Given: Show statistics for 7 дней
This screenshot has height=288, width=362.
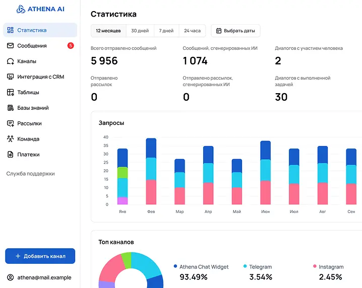Looking at the screenshot, I should 166,31.
